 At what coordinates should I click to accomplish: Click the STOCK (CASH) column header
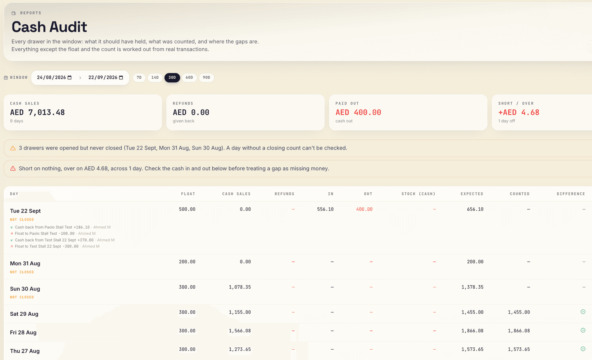[418, 194]
